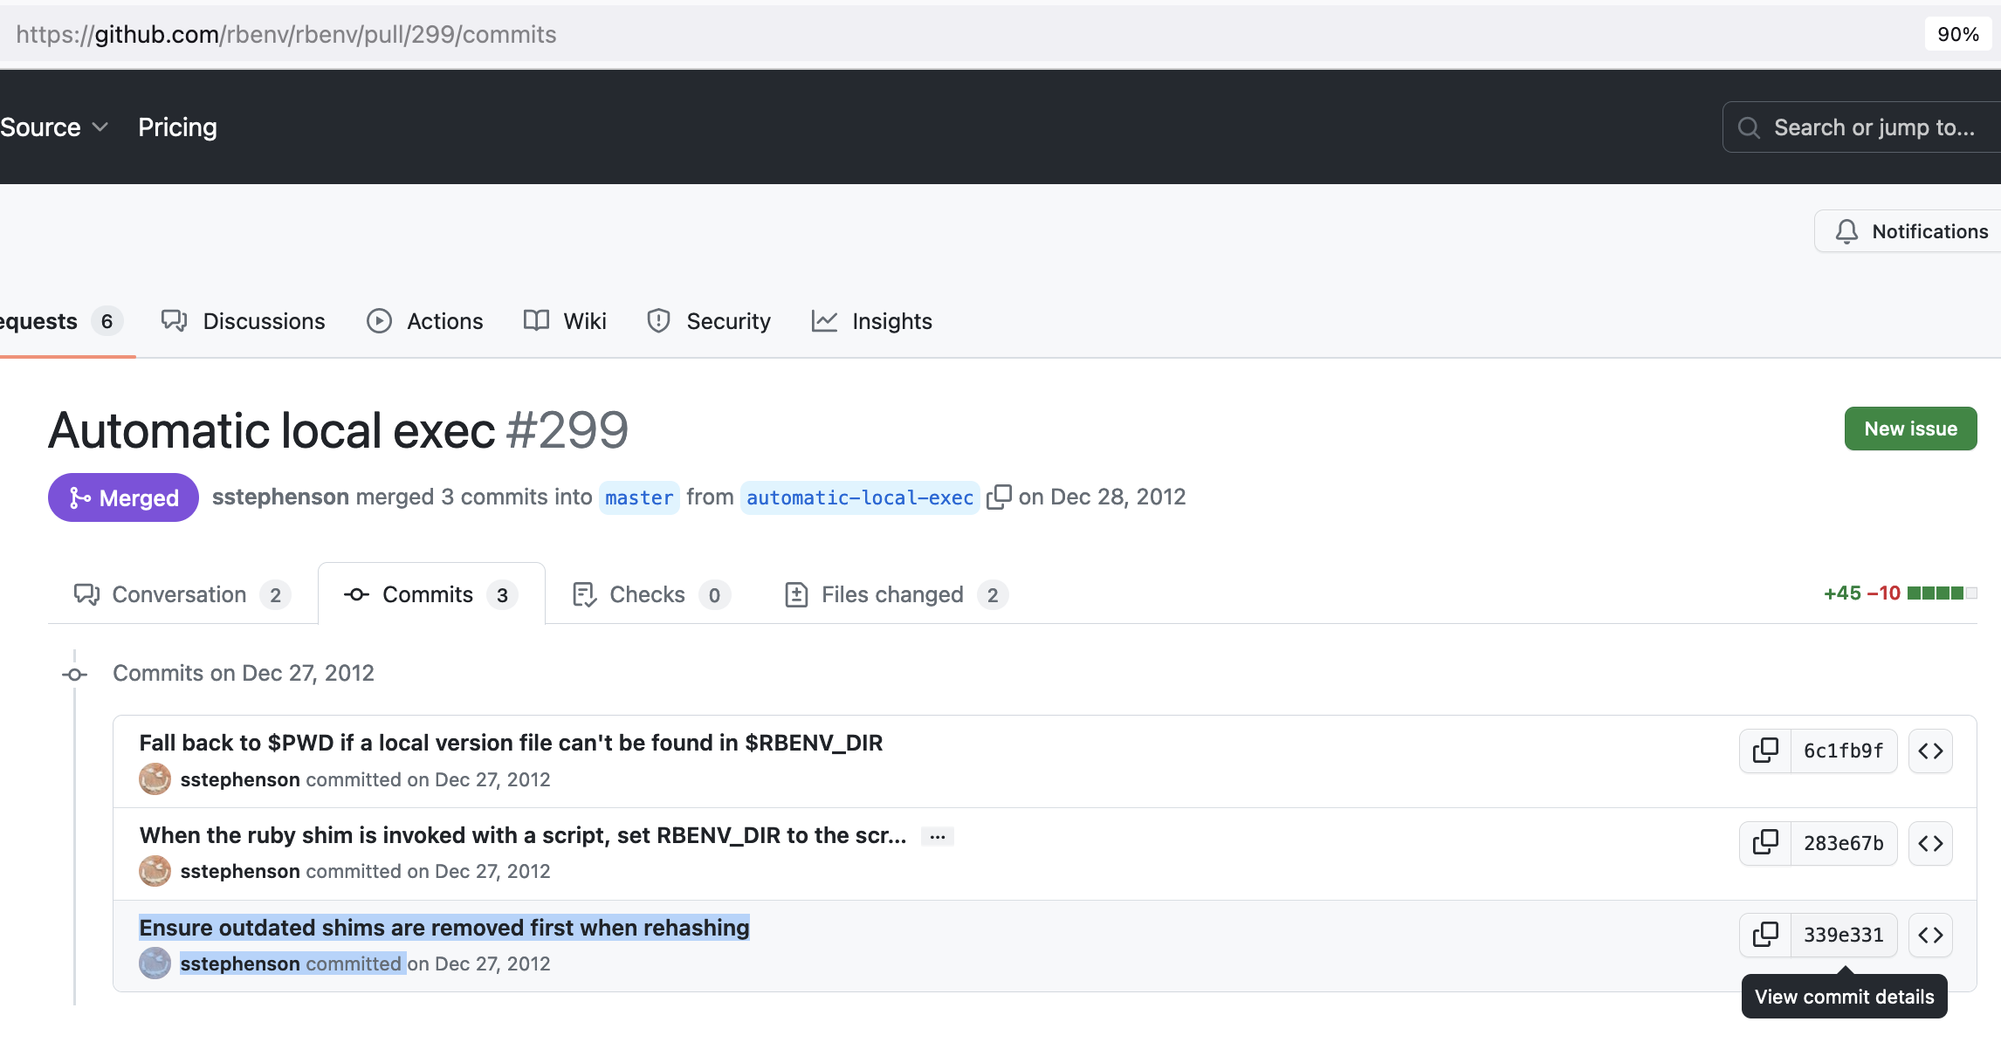This screenshot has height=1056, width=2001.
Task: Open the automatic-local-exec branch link
Action: 860,497
